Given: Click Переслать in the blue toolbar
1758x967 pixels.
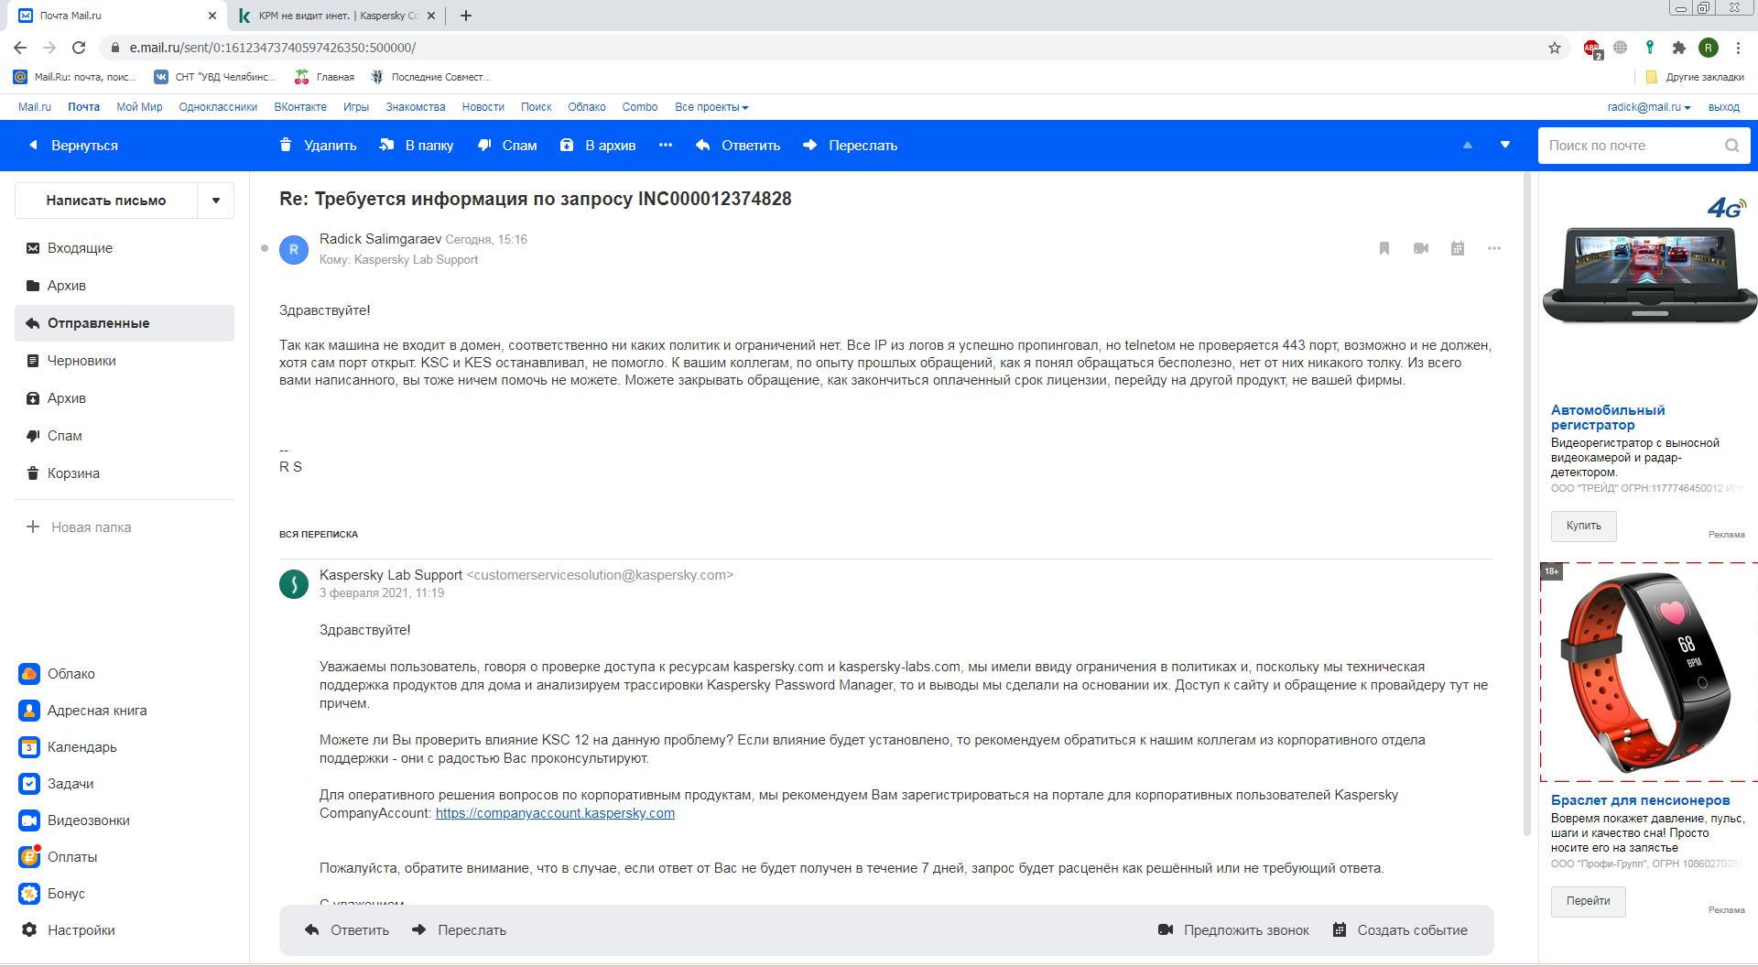Looking at the screenshot, I should coord(850,145).
